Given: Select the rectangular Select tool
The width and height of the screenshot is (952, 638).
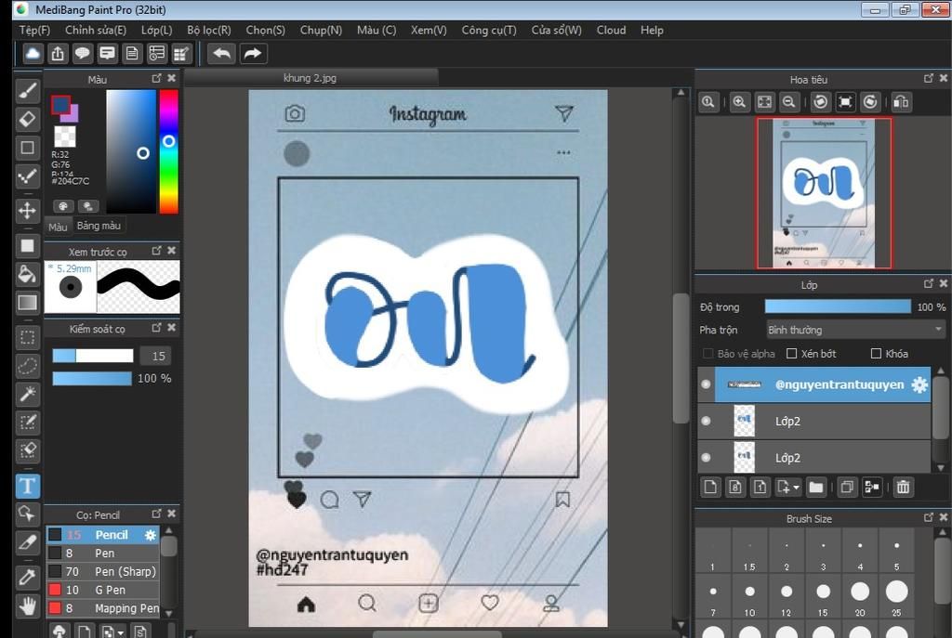Looking at the screenshot, I should pos(27,337).
